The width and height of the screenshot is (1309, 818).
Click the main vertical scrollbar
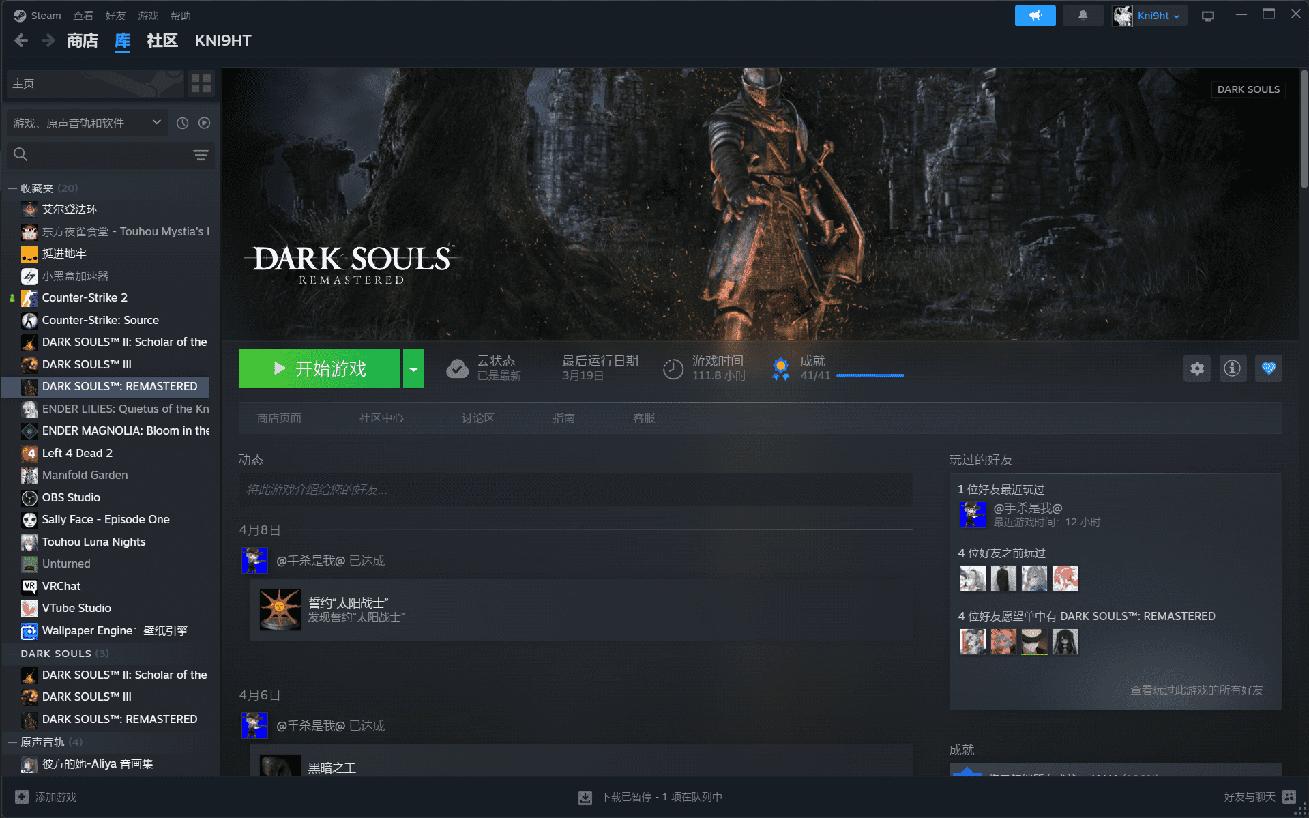(1304, 130)
